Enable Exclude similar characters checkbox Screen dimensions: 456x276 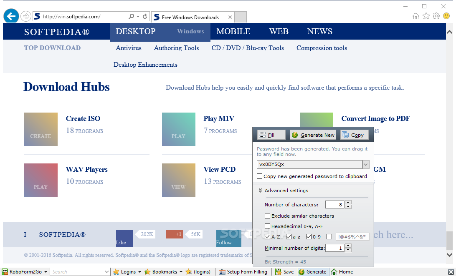[x=268, y=216]
